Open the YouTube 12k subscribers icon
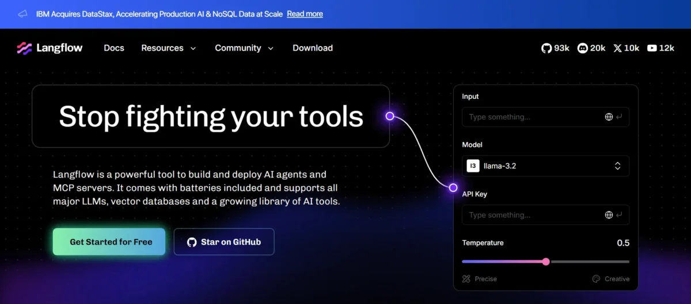 [x=652, y=48]
